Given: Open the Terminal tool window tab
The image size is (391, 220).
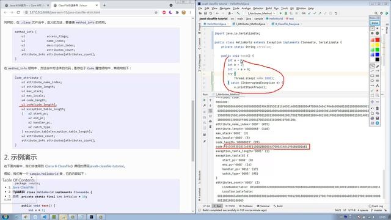Looking at the screenshot, I should 263,206.
